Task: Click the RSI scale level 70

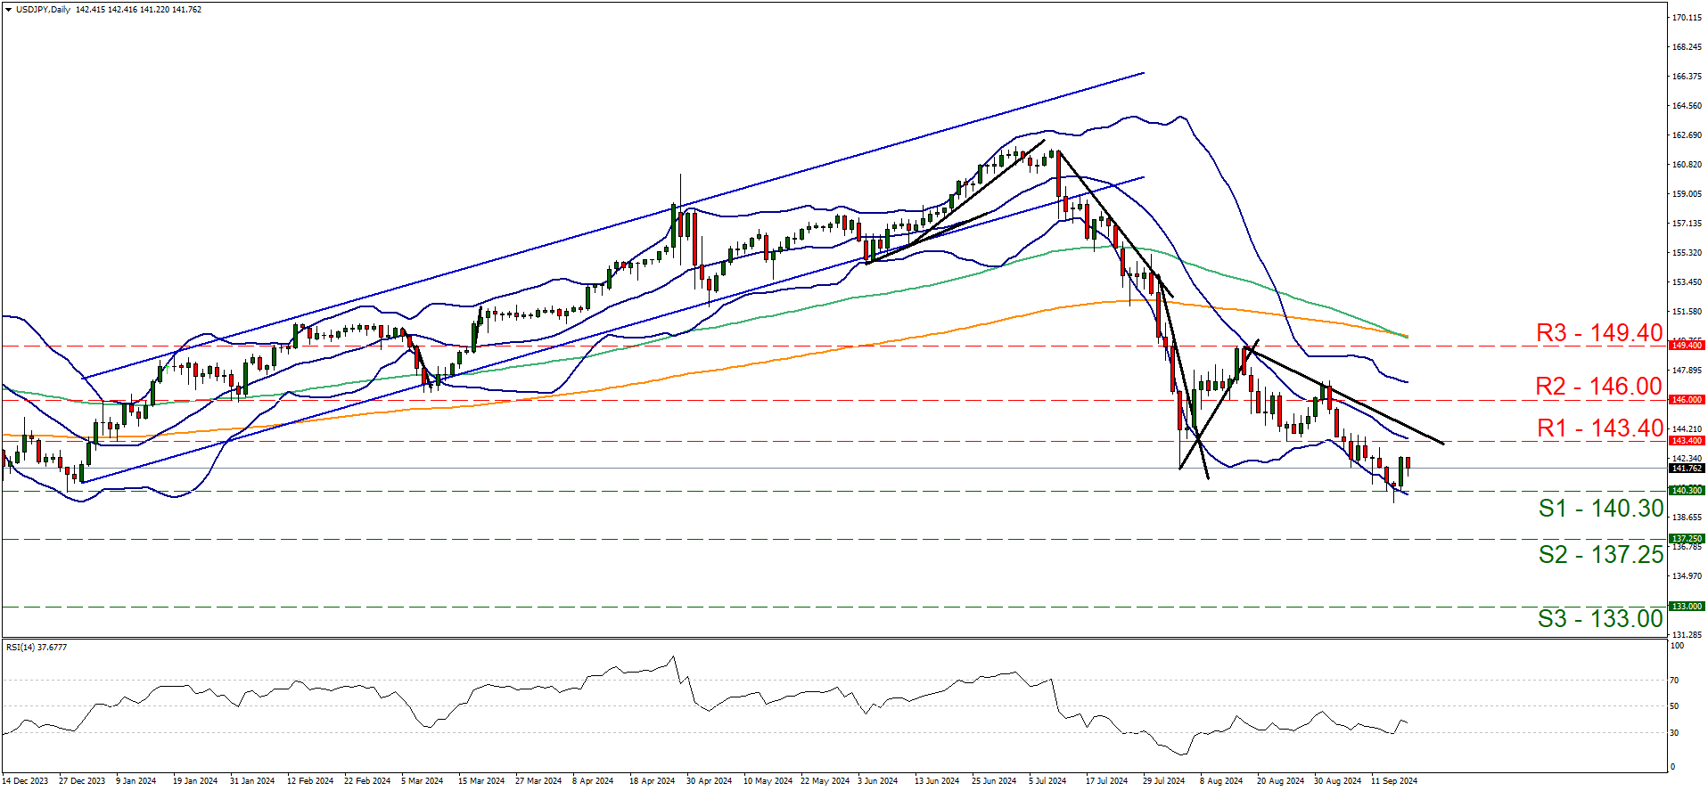Action: tap(1674, 681)
